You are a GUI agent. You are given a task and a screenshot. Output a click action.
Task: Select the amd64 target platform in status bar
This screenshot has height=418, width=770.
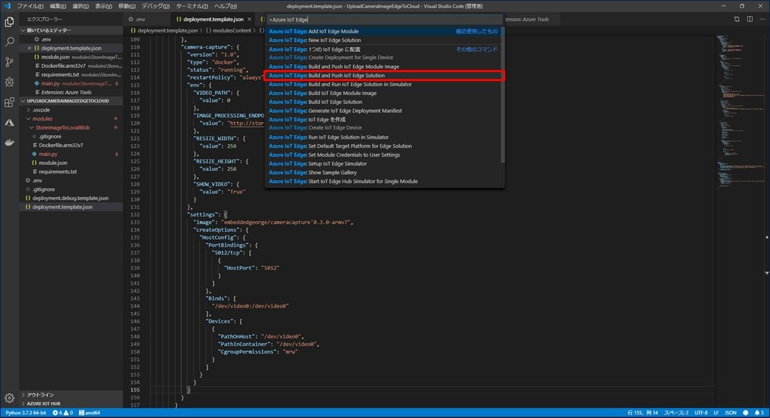tap(91, 412)
